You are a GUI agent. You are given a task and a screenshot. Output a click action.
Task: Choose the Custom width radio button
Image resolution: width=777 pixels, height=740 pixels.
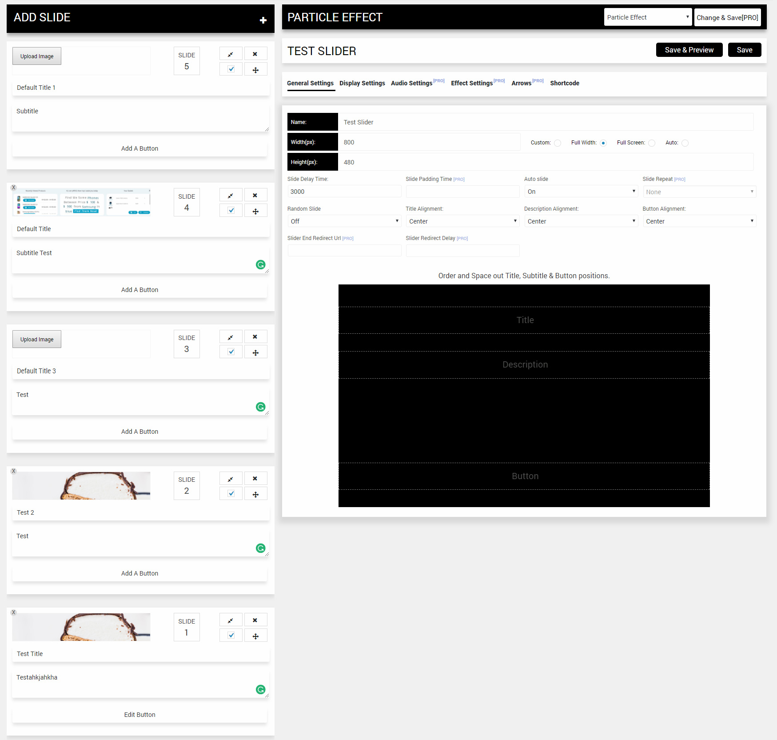[x=558, y=143]
